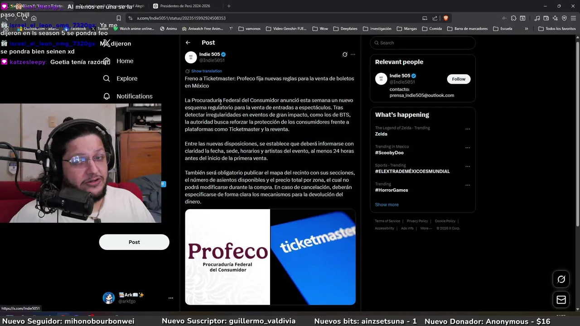
Task: Open the vamonos bookmark folder
Action: point(250,29)
